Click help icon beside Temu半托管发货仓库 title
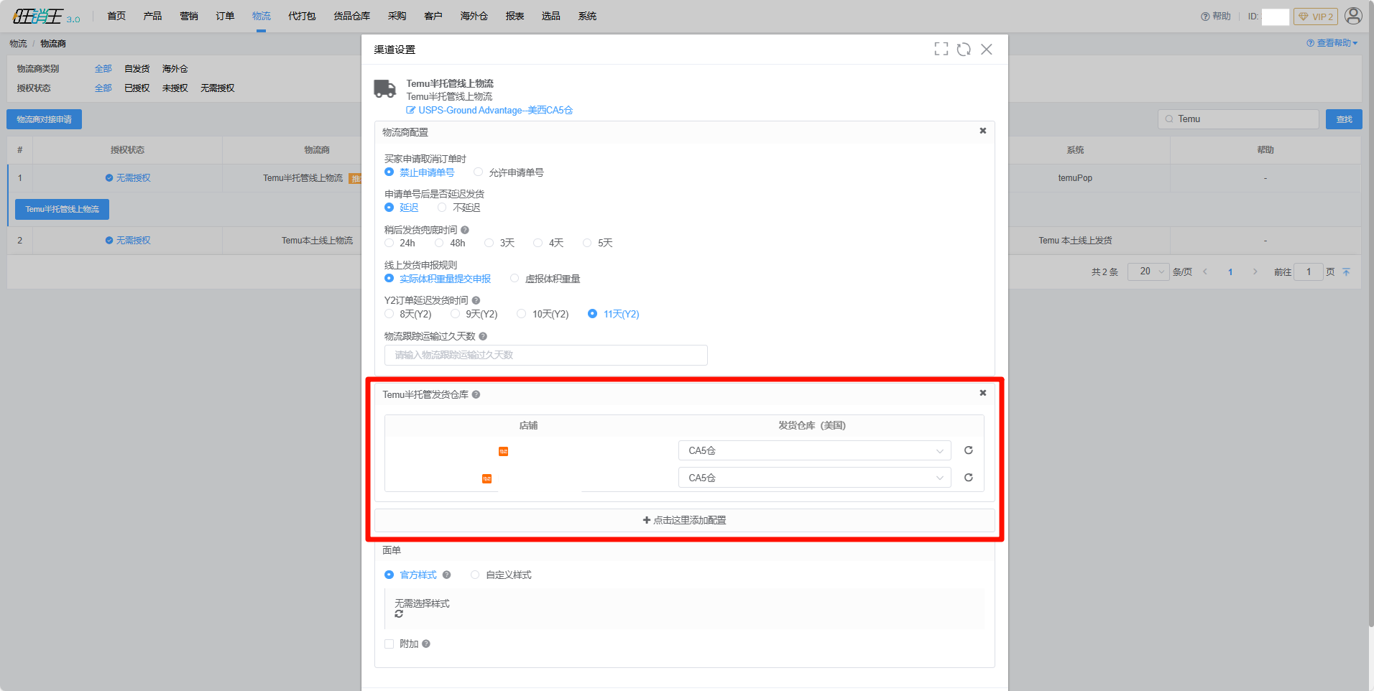The image size is (1374, 691). tap(476, 394)
